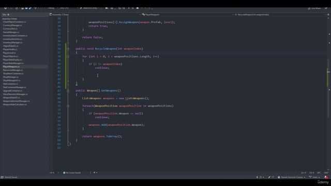This screenshot has width=331, height=186.
Task: Open UpgradeContainer.cs file
Action: [x=12, y=91]
